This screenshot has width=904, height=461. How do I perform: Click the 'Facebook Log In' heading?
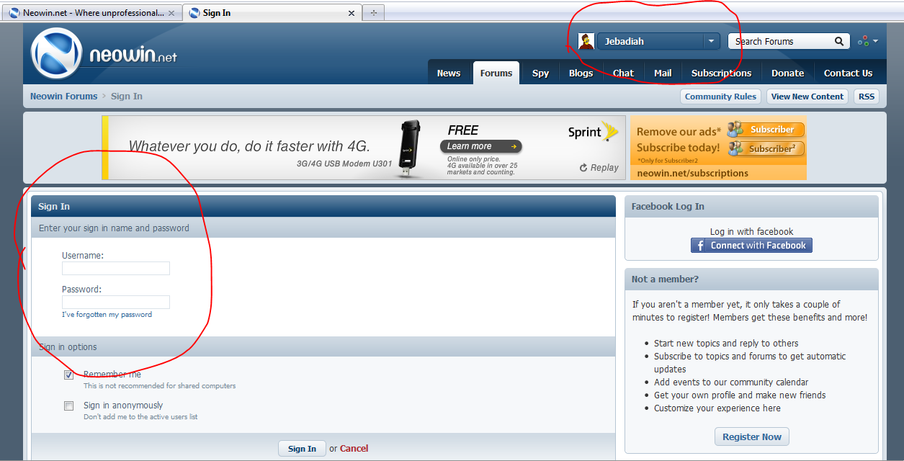click(x=668, y=206)
